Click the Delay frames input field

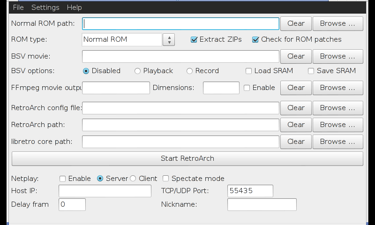(x=72, y=205)
